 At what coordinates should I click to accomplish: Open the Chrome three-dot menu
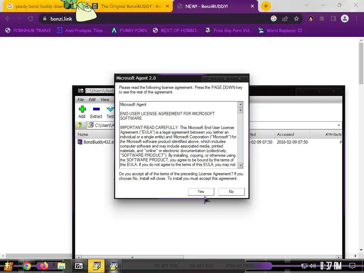356,18
